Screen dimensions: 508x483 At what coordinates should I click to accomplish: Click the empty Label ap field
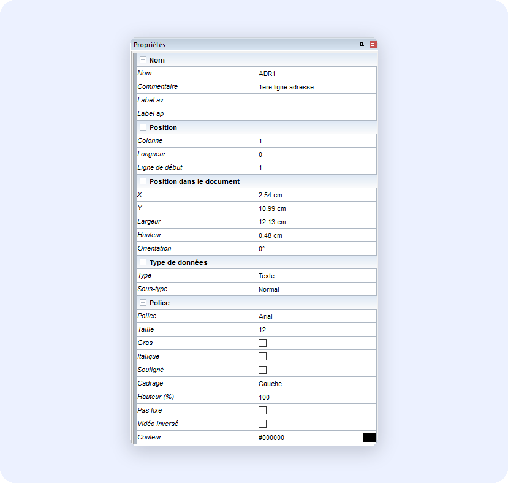(315, 114)
